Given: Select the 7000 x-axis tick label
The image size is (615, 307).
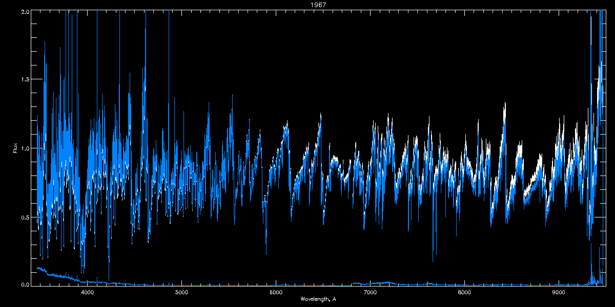Looking at the screenshot, I should click(370, 293).
